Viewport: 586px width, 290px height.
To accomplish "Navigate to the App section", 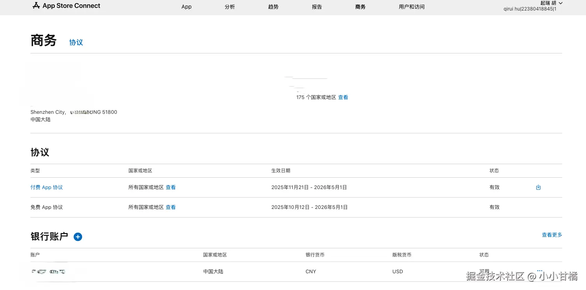I will [x=186, y=7].
